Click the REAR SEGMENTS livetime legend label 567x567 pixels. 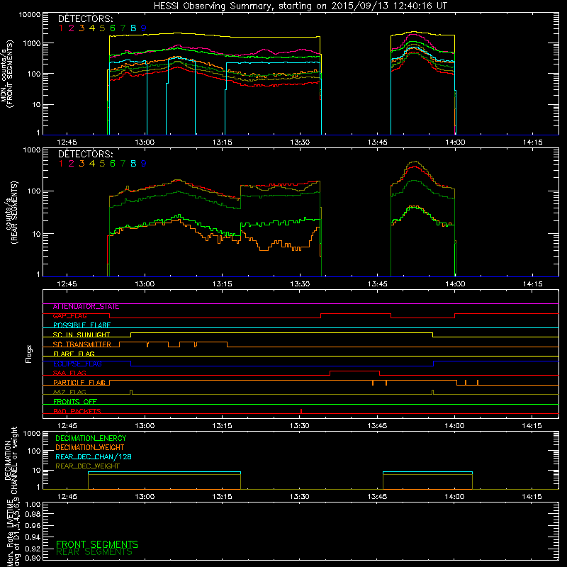click(x=94, y=552)
